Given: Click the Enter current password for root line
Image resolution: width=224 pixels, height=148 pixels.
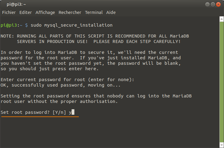Looking at the screenshot, I should coord(67,80).
